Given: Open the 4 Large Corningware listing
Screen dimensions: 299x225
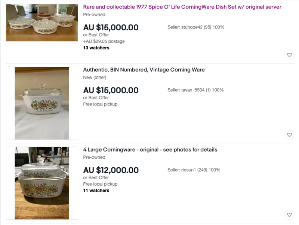Looking at the screenshot, I should click(x=150, y=149).
